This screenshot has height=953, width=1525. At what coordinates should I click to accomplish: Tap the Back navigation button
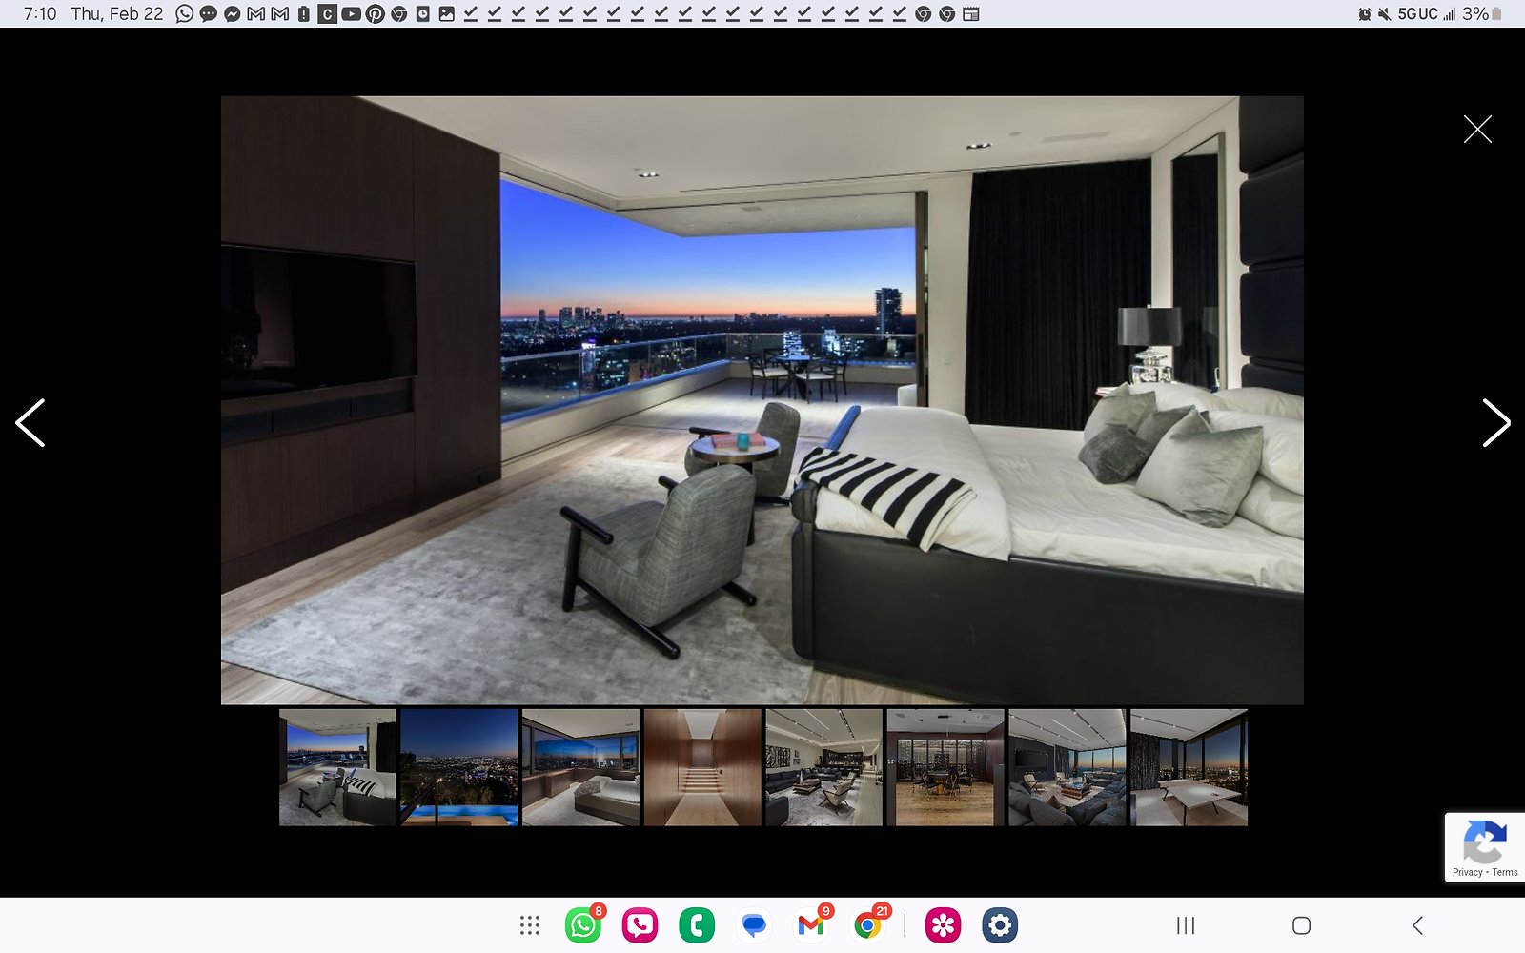(x=1417, y=925)
